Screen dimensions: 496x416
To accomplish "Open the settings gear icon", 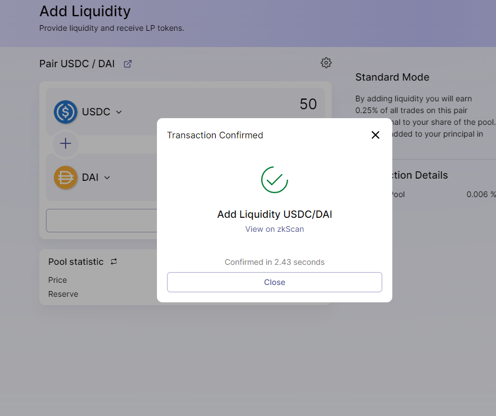I will (x=326, y=63).
